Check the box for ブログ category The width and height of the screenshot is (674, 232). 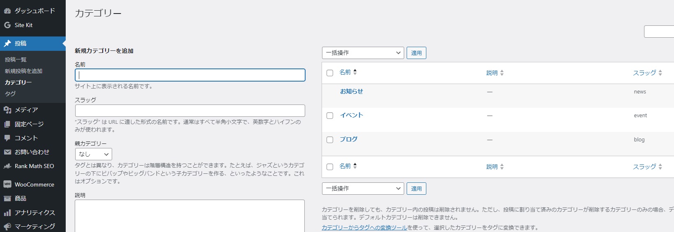pyautogui.click(x=330, y=140)
